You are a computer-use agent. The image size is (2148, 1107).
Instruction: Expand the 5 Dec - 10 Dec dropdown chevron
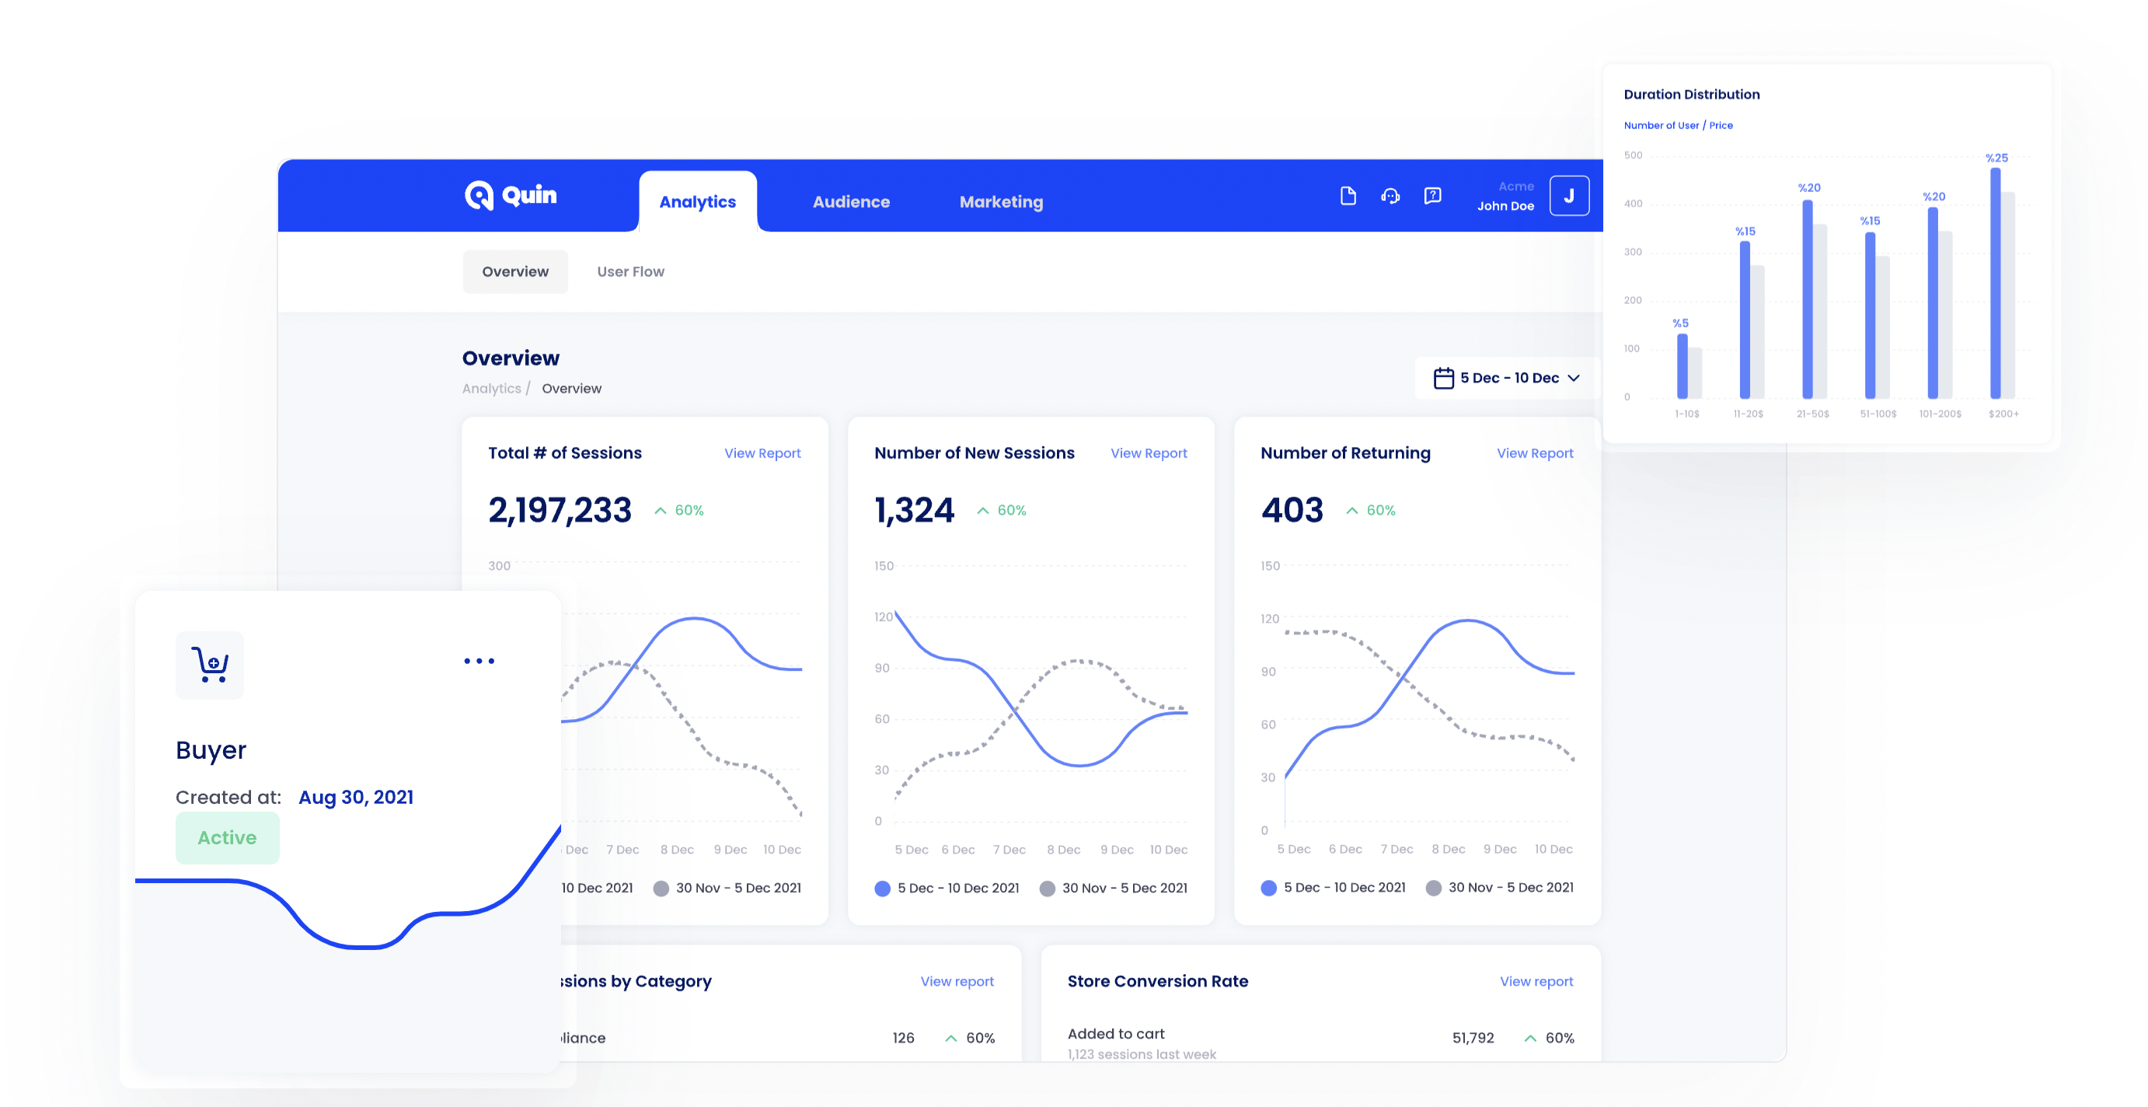coord(1574,378)
